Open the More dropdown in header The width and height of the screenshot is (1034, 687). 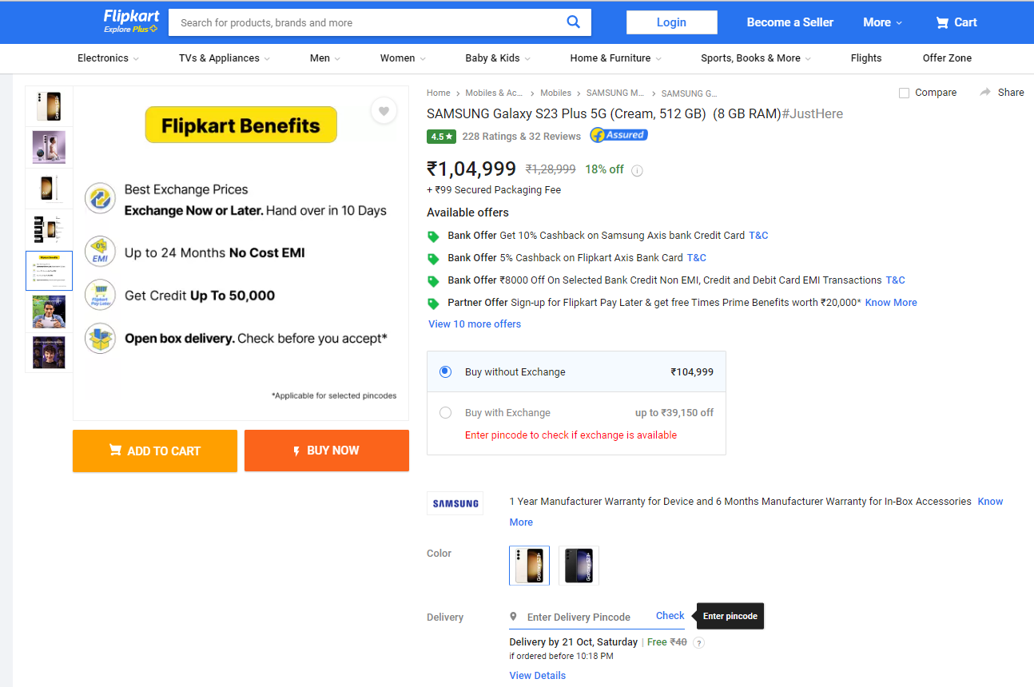pyautogui.click(x=882, y=22)
